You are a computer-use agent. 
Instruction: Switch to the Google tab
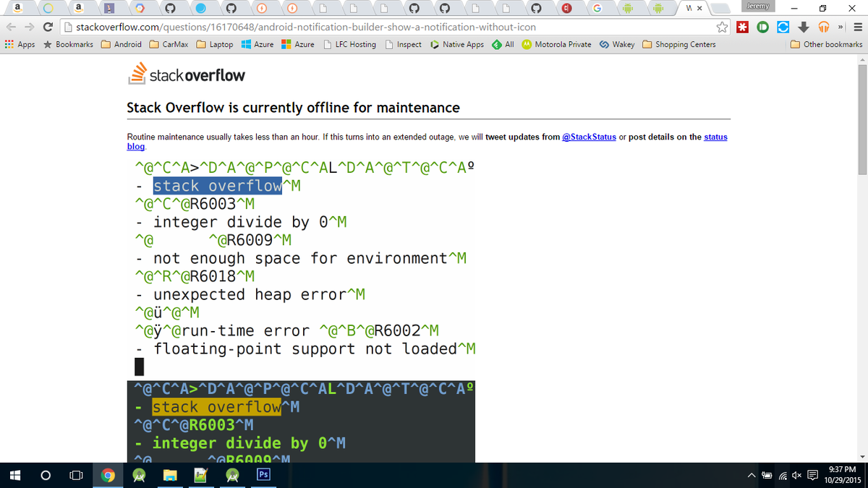coord(597,9)
